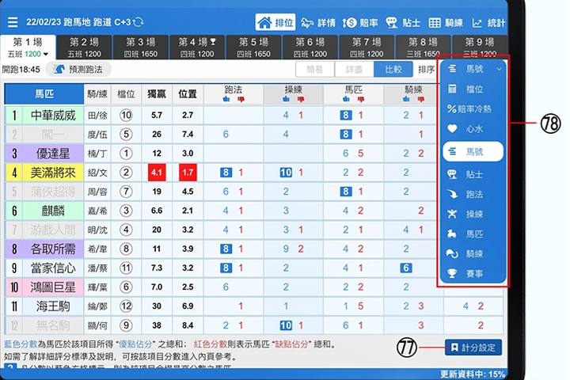The width and height of the screenshot is (570, 380).
Task: Select horse 優達星
Action: click(53, 154)
